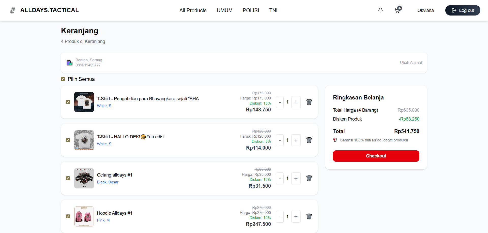Open the Hoodie Alldays #1 thumbnail
488x233 pixels.
coord(84,216)
